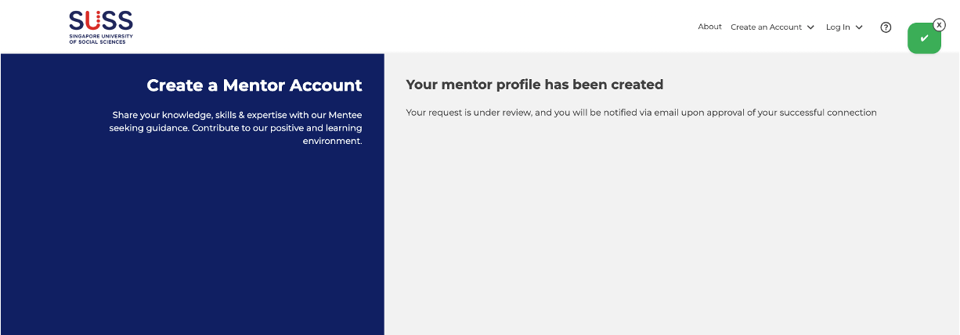Click the 'Your request is under review' text

point(468,113)
